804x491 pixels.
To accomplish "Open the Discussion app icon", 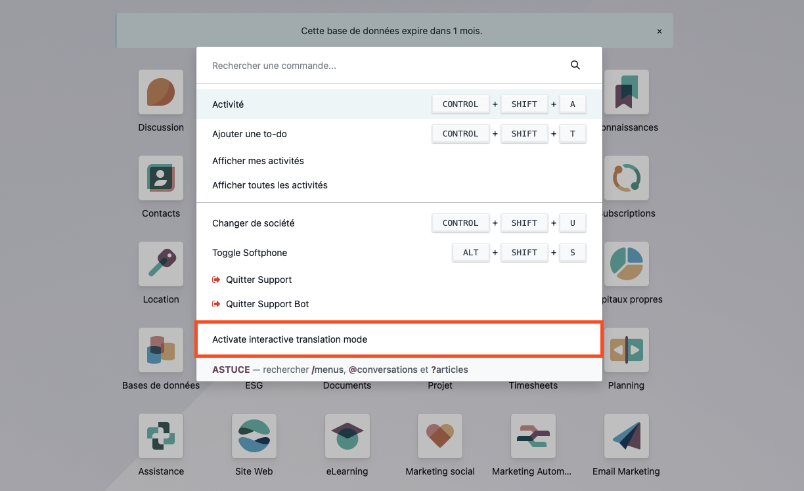I will coord(161,92).
